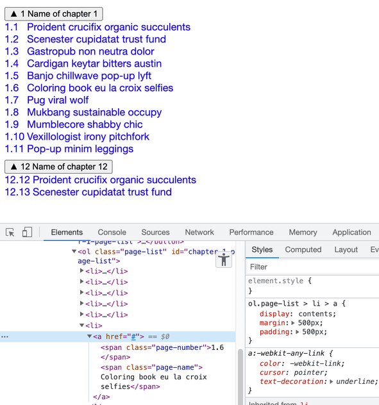Open link 1.8 Mukbang sustainable occupy

(x=83, y=112)
